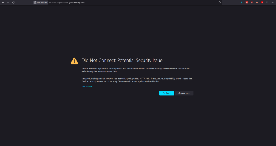Click the red play-button shield extension
Image resolution: width=276 pixels, height=146 pixels.
click(x=262, y=2)
